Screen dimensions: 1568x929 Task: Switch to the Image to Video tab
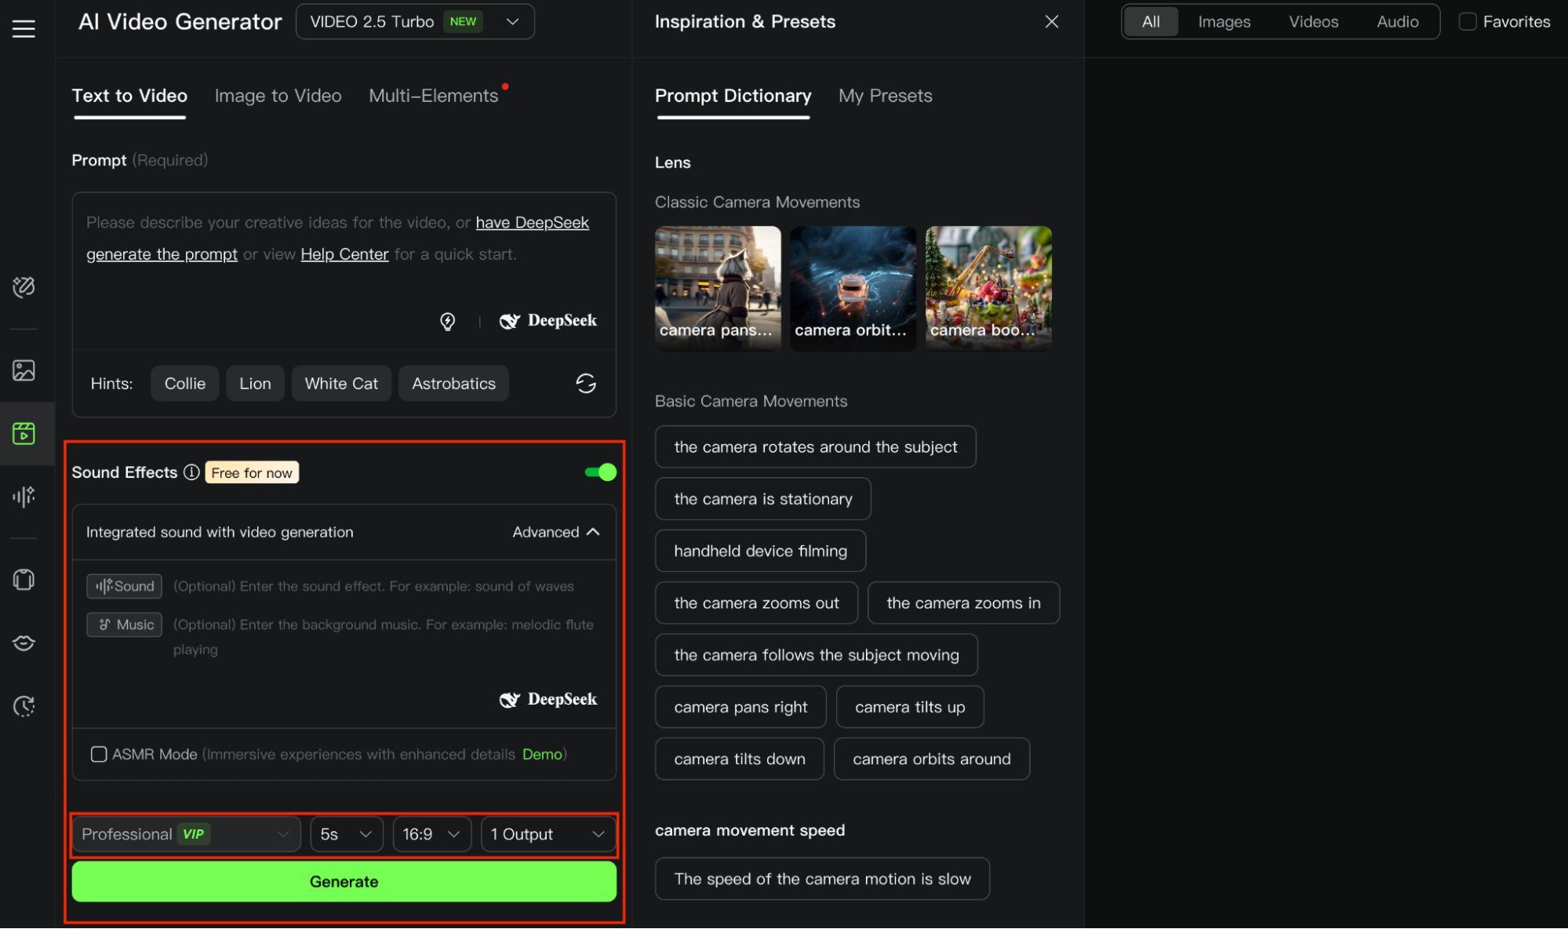click(278, 96)
